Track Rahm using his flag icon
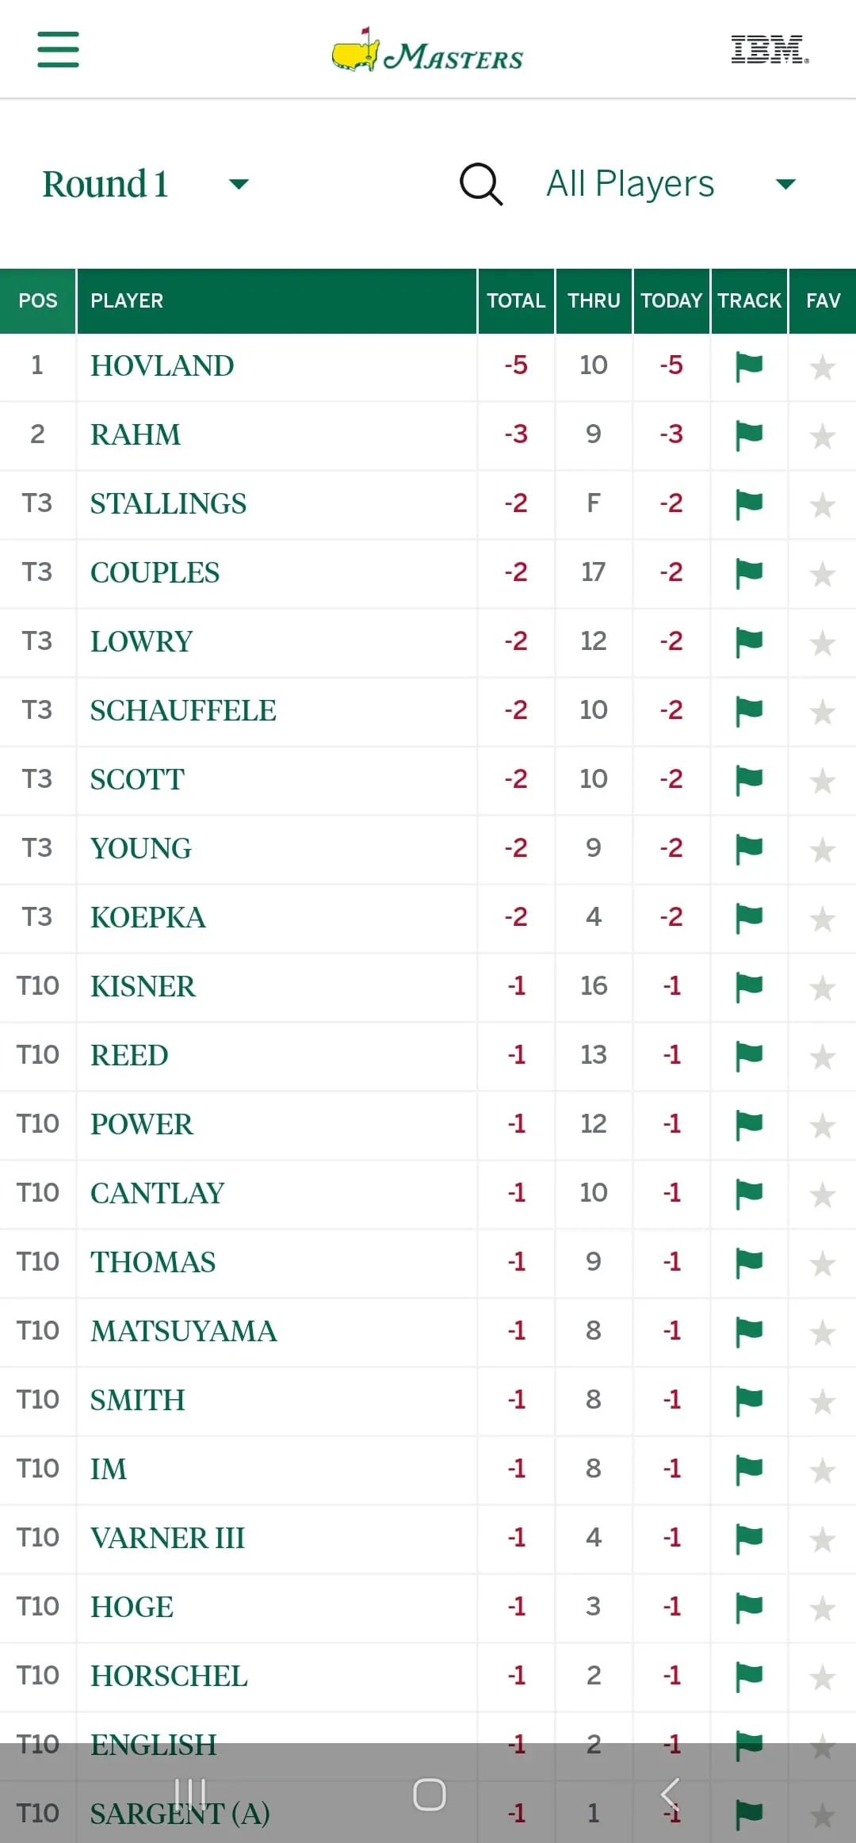856x1843 pixels. tap(747, 435)
